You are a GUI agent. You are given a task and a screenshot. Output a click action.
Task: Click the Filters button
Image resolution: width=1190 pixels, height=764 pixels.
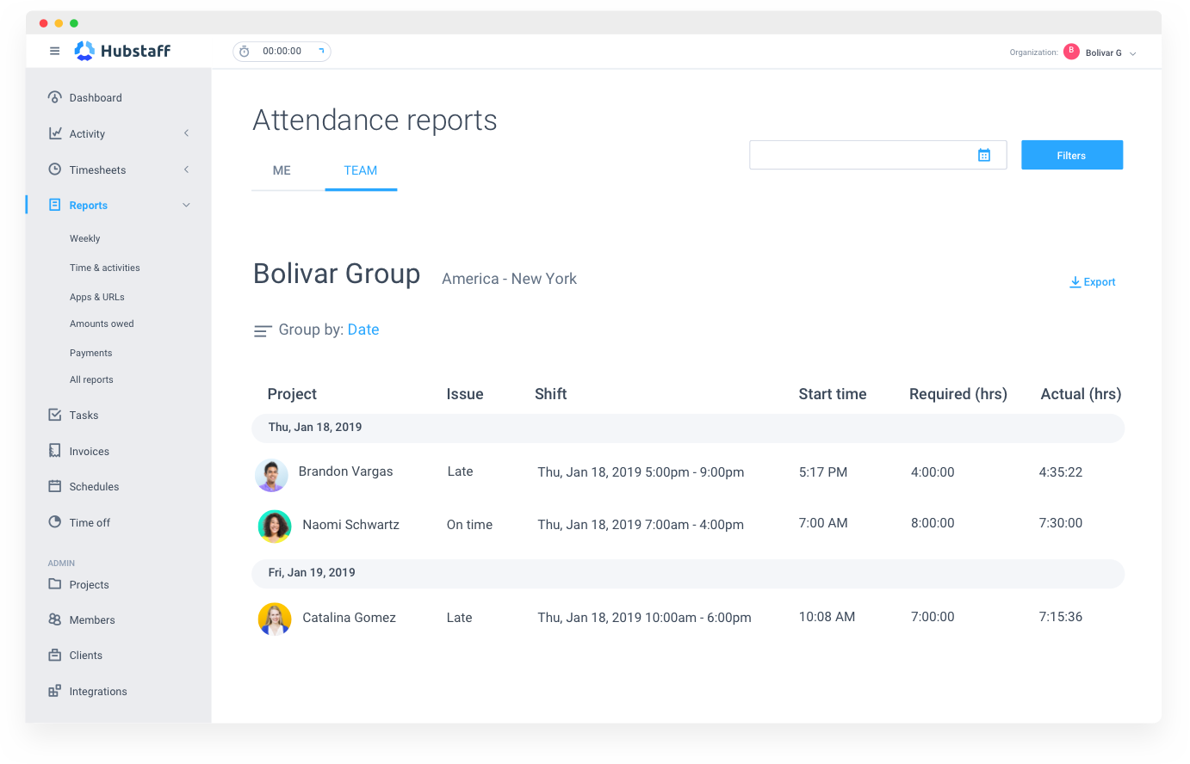click(x=1071, y=155)
